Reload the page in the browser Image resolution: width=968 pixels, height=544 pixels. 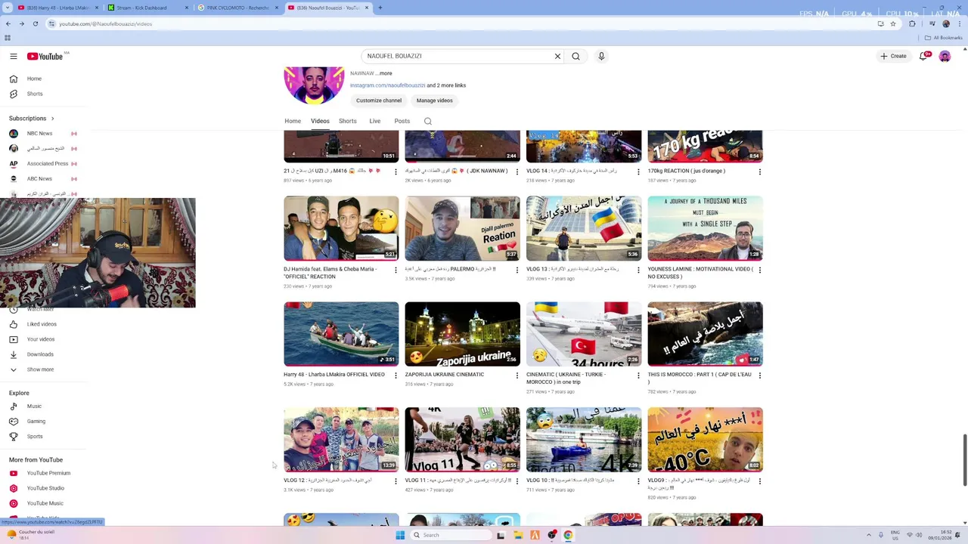pos(35,23)
